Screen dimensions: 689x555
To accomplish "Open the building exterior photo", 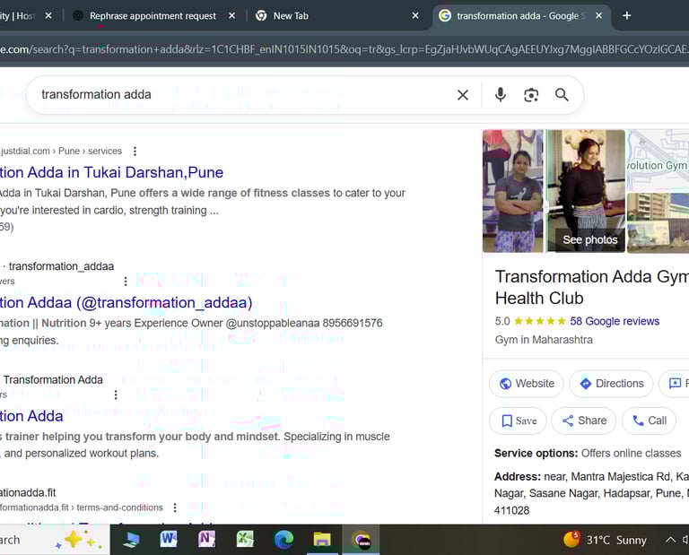I will coord(658,223).
